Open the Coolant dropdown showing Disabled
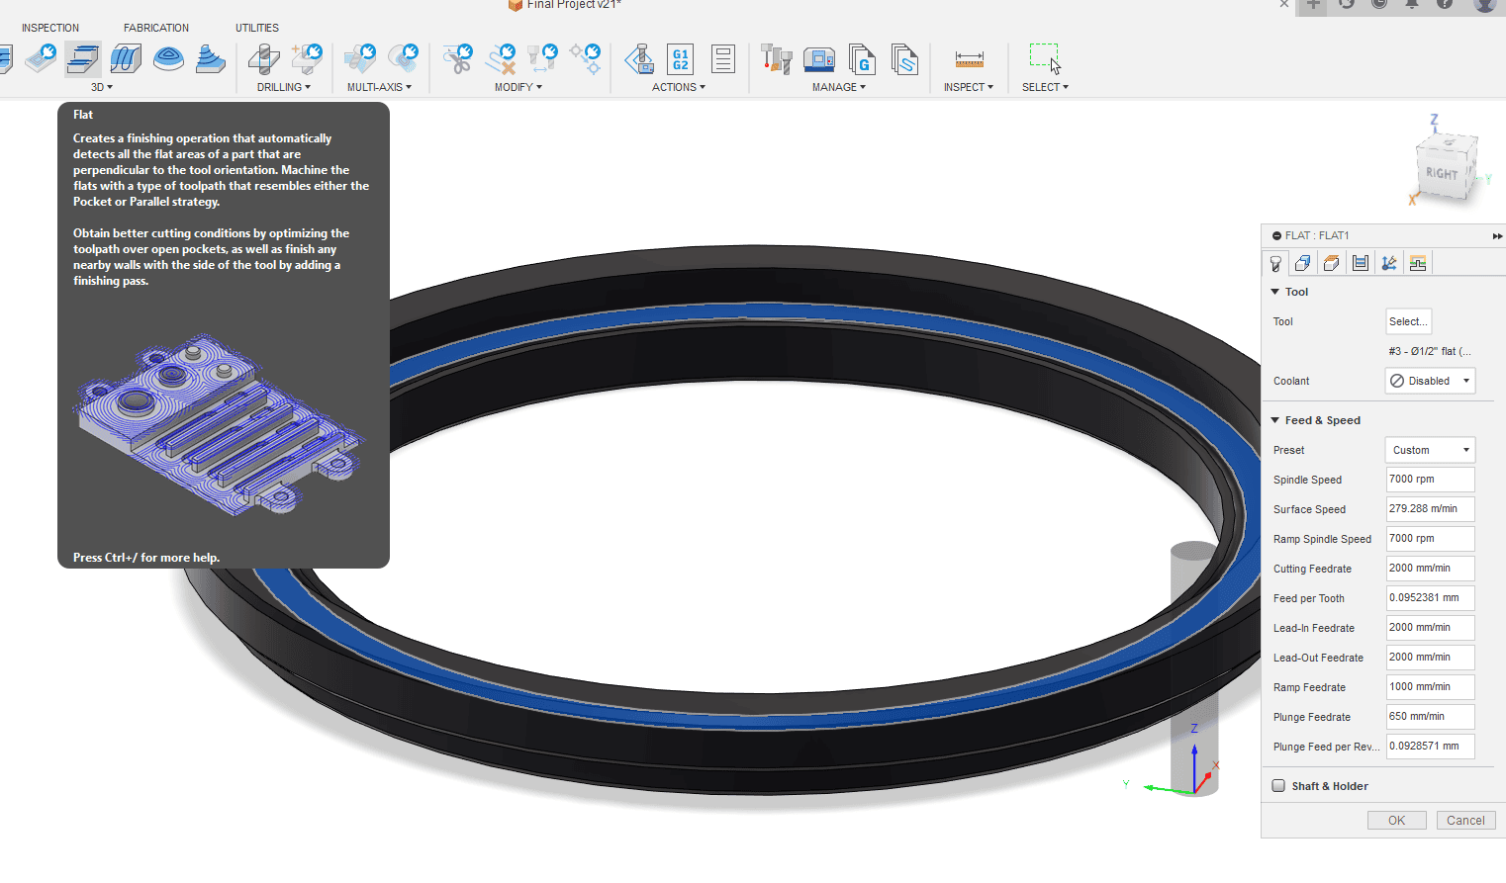The height and width of the screenshot is (883, 1506). coord(1430,381)
